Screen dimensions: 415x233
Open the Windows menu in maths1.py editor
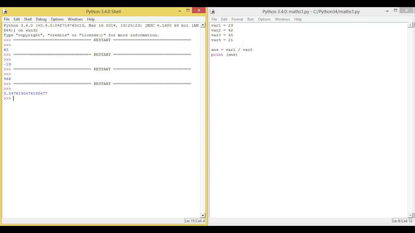coord(282,19)
